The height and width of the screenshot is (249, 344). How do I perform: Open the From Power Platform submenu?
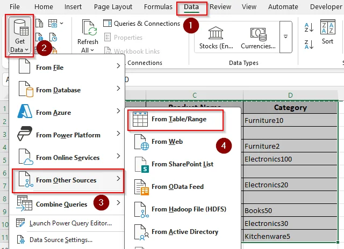point(67,134)
